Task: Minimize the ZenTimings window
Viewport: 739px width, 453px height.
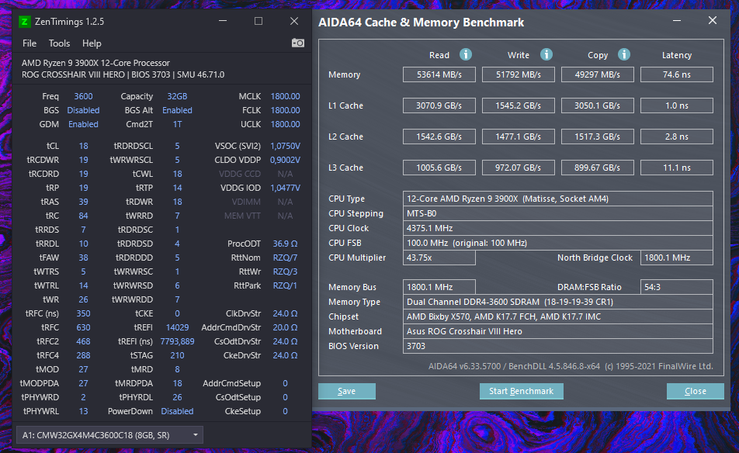Action: coord(223,21)
